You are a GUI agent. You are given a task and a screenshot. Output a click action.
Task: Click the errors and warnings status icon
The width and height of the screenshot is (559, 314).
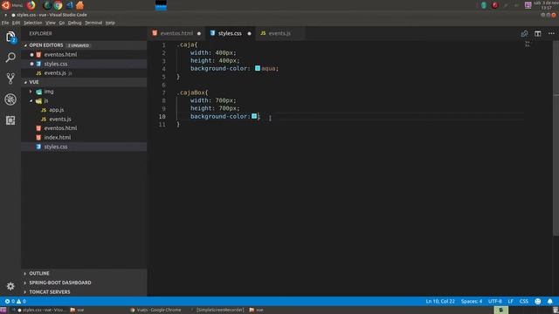coord(16,301)
